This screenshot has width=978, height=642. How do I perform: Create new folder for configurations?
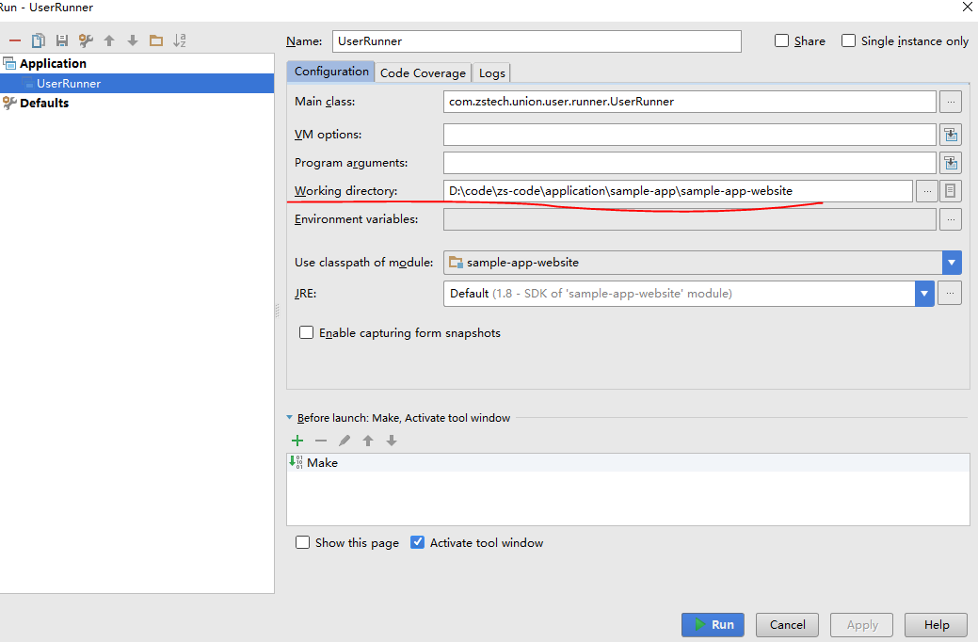point(156,40)
